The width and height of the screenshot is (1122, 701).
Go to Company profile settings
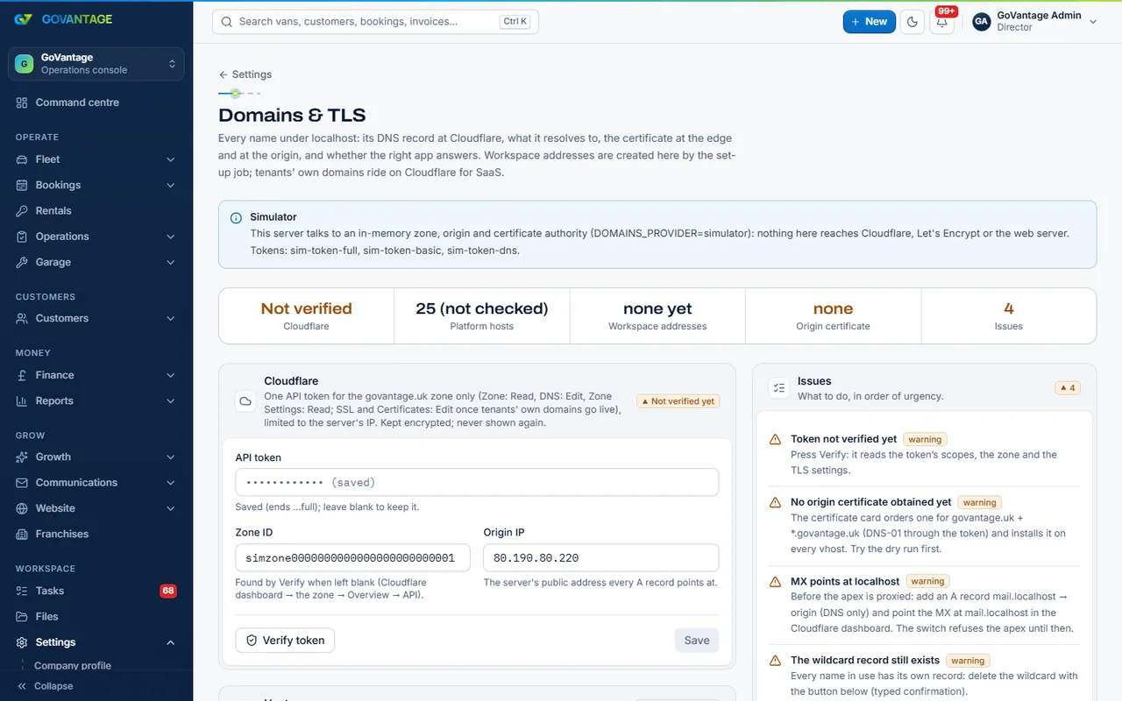(73, 666)
